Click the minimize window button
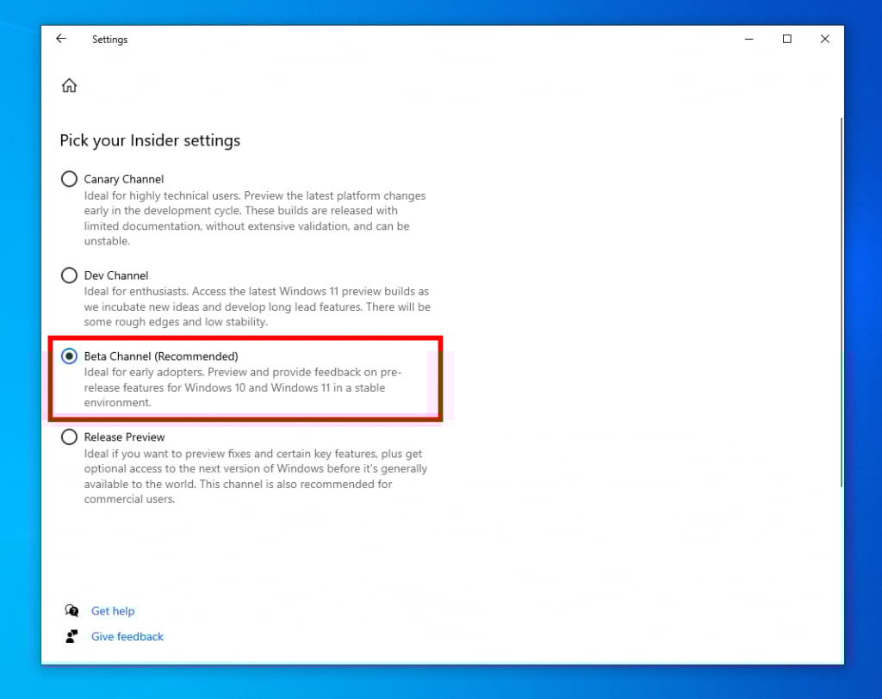Viewport: 882px width, 699px height. click(748, 39)
